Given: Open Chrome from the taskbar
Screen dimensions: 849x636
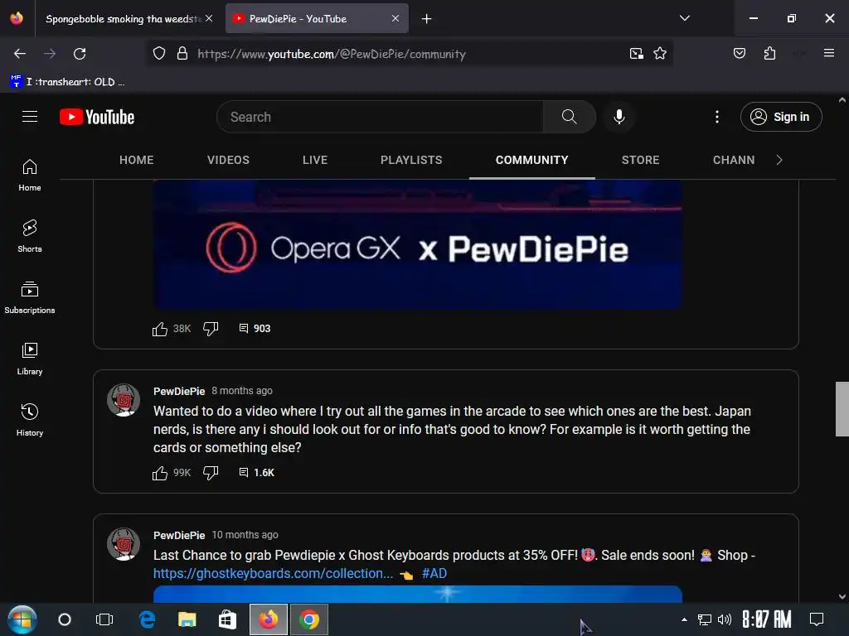Looking at the screenshot, I should tap(309, 619).
